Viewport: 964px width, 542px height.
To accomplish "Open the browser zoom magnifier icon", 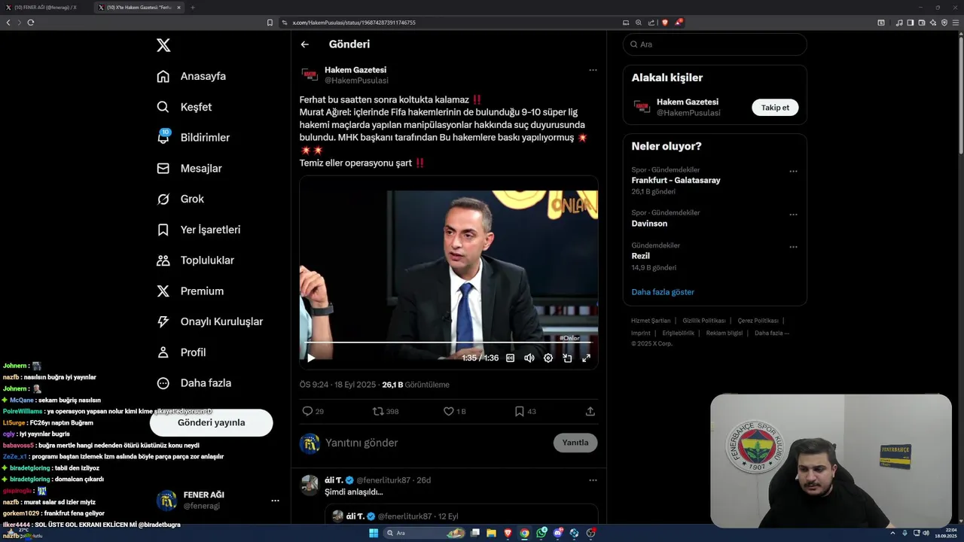I will click(x=639, y=23).
